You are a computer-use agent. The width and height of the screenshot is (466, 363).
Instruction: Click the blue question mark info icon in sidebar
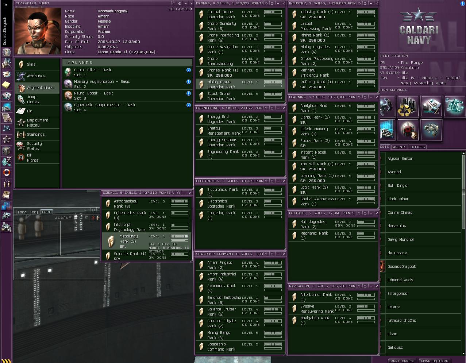[x=6, y=205]
